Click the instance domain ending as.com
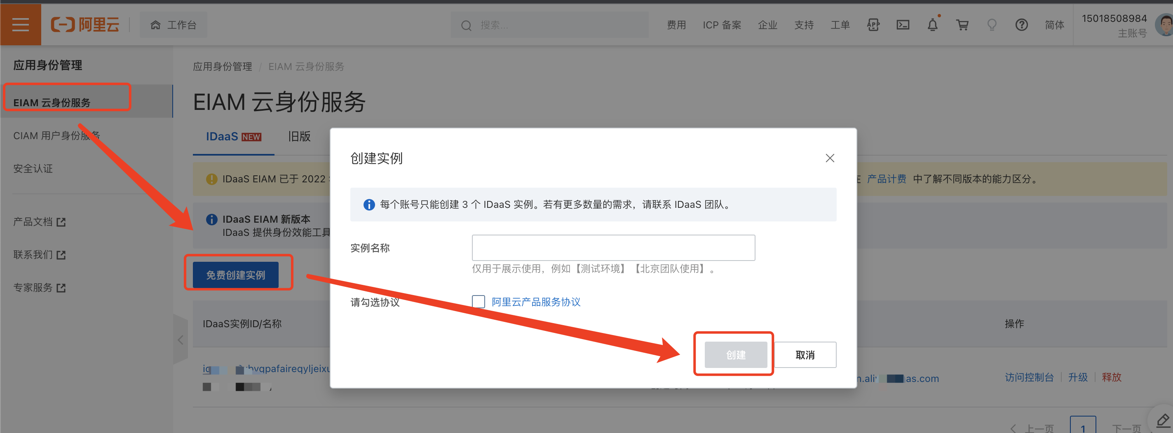The width and height of the screenshot is (1173, 433). (x=898, y=378)
